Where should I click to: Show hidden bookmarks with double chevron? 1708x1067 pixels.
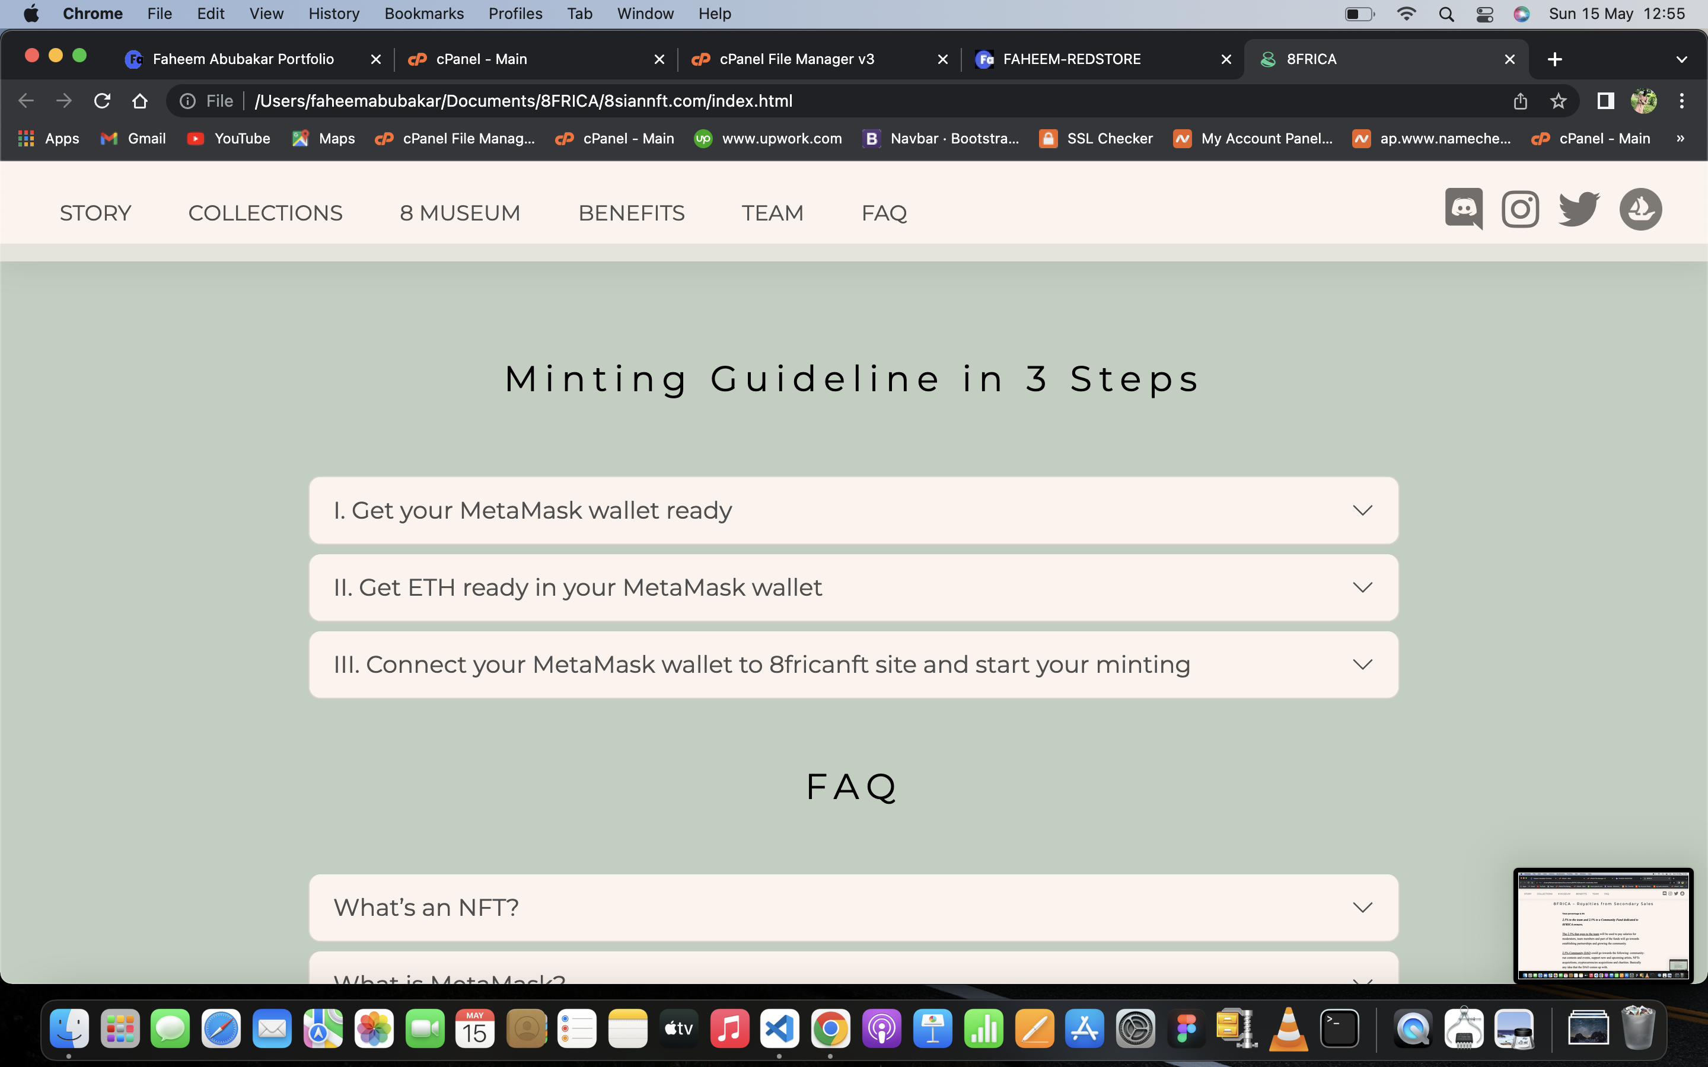(x=1681, y=138)
